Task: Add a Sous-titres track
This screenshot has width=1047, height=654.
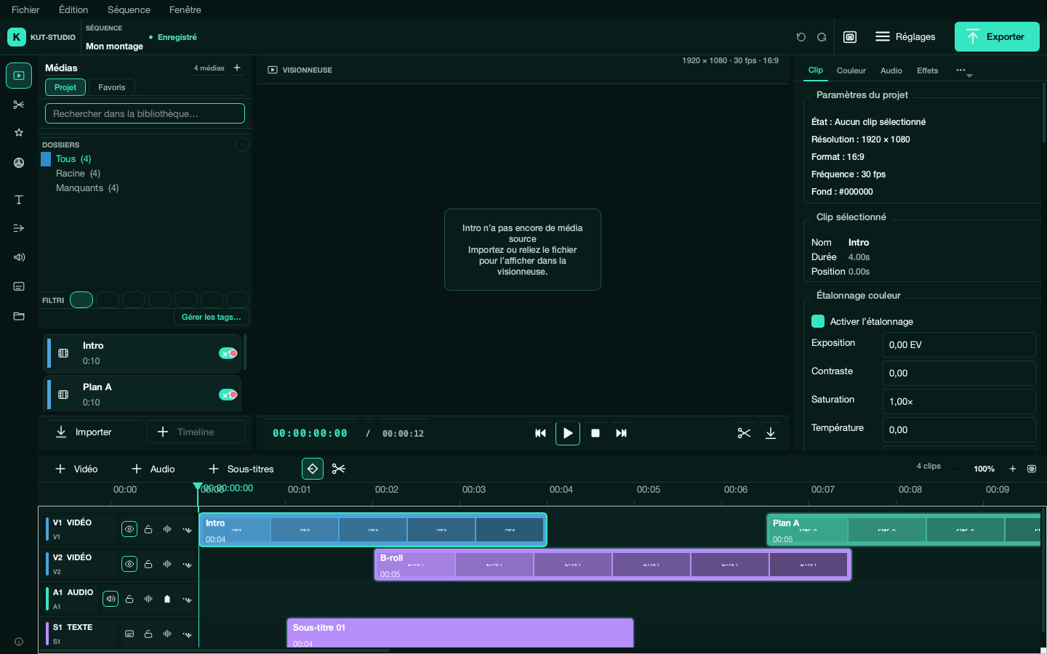Action: [x=241, y=469]
